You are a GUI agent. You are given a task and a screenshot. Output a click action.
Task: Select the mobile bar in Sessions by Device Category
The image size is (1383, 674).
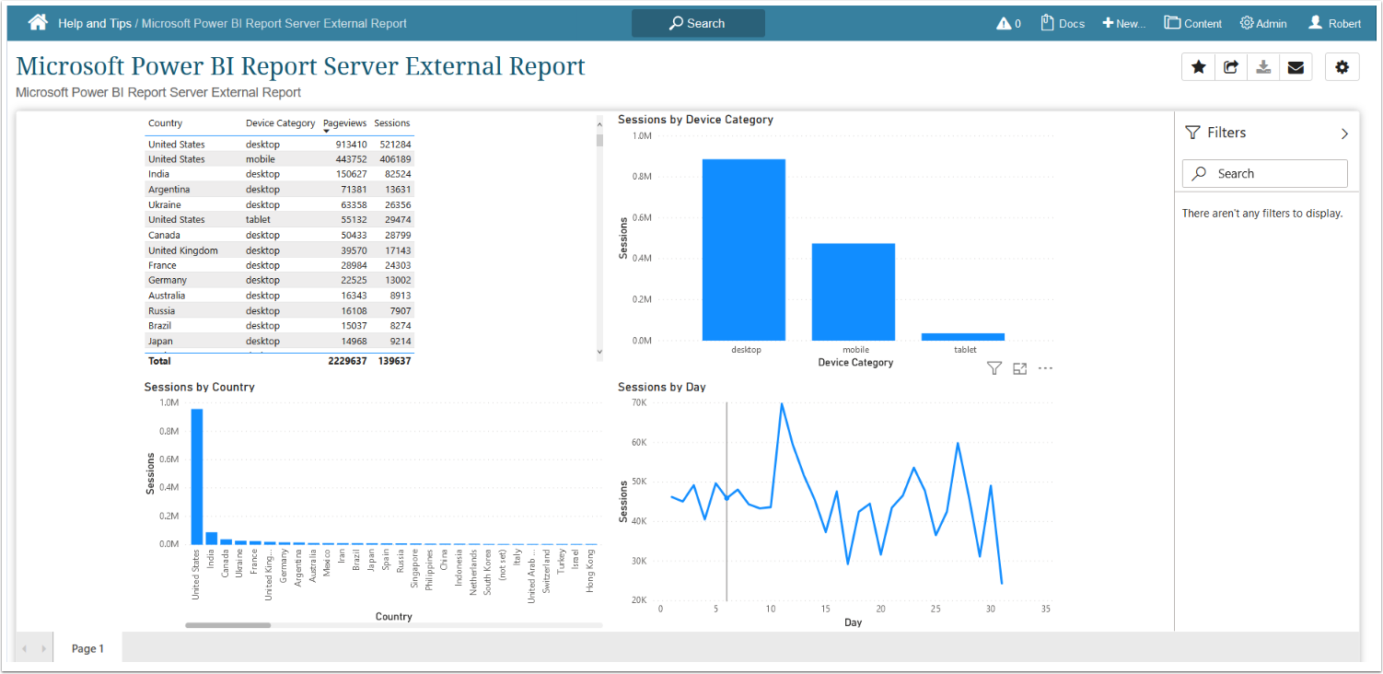point(853,292)
